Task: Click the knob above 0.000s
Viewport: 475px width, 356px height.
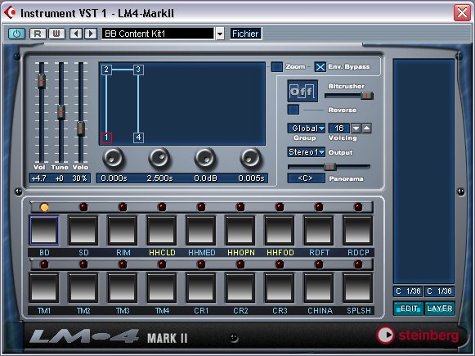Action: tap(114, 158)
